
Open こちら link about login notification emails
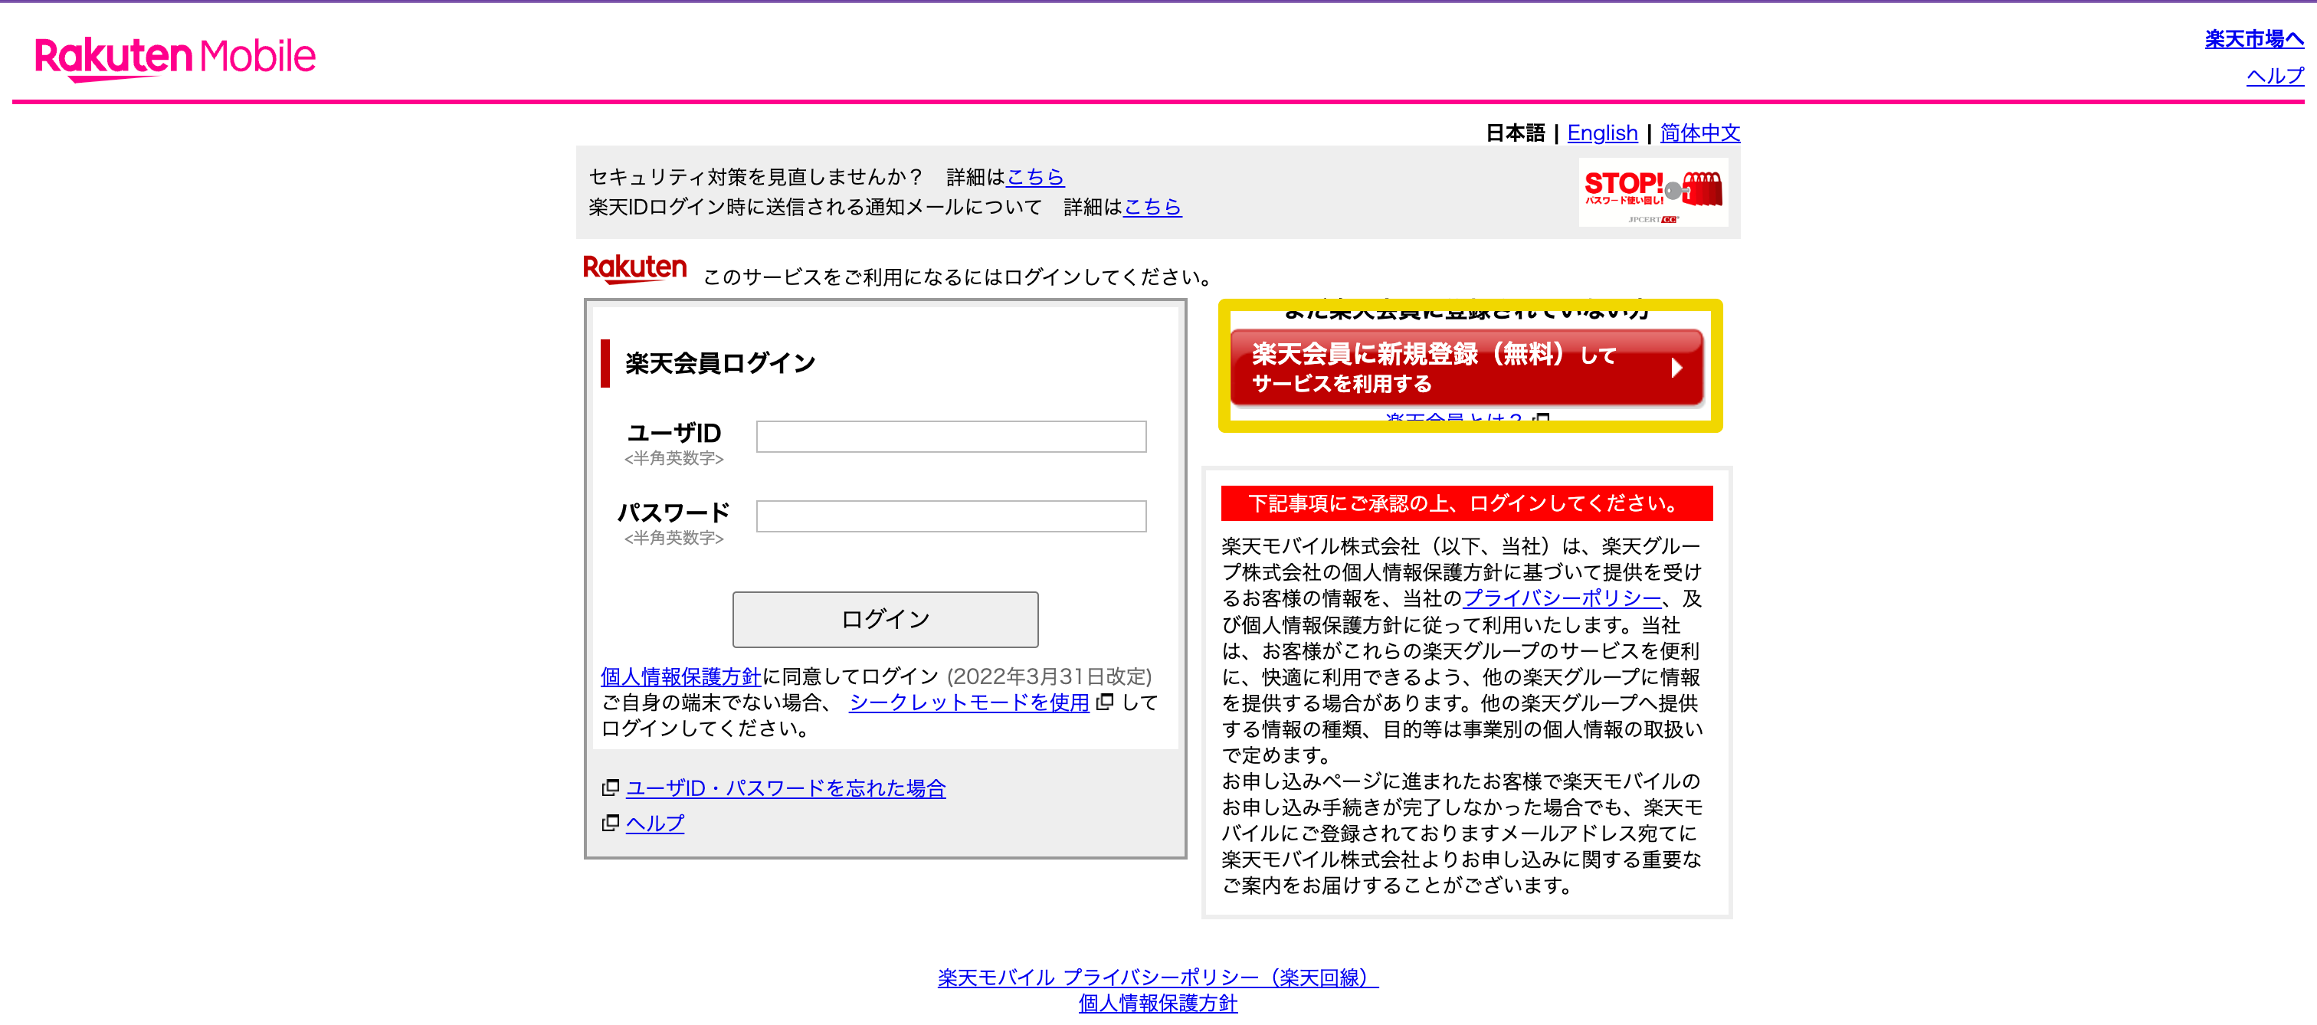1152,206
